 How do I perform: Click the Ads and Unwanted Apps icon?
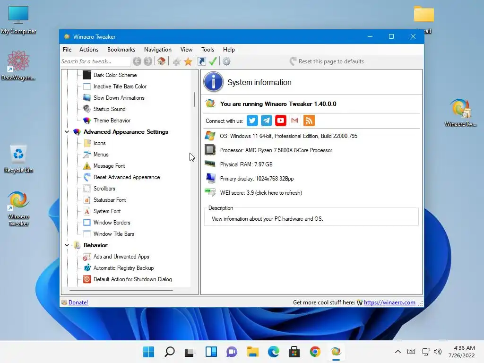pos(87,257)
